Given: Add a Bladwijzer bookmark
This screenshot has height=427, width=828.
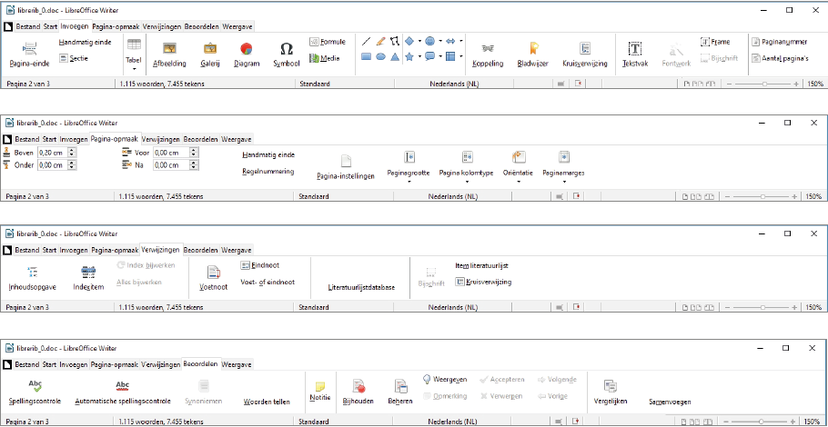Looking at the screenshot, I should 533,53.
